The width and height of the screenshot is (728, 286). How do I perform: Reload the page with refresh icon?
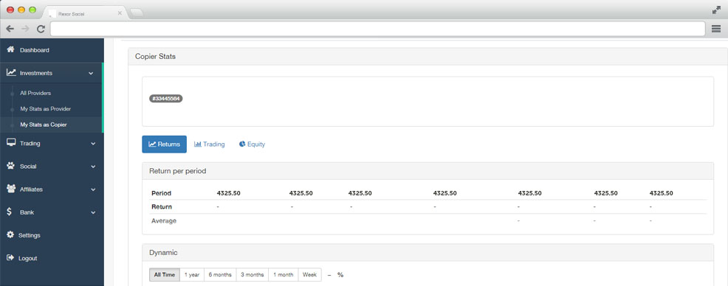pyautogui.click(x=41, y=29)
